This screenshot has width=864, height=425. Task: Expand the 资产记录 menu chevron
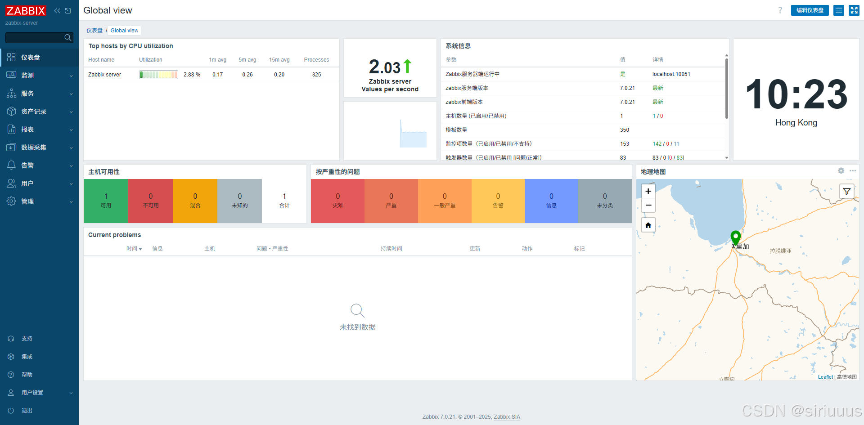coord(71,112)
